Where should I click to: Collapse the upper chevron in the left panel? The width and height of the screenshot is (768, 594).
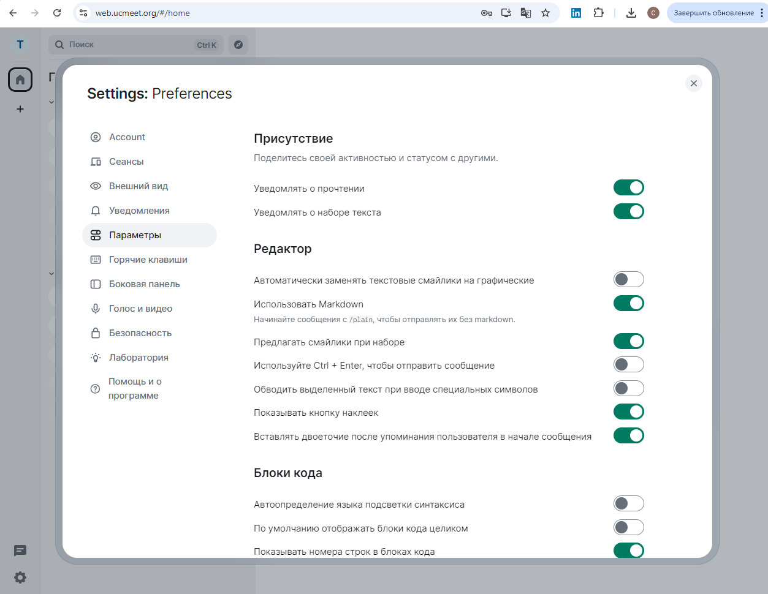(x=51, y=102)
